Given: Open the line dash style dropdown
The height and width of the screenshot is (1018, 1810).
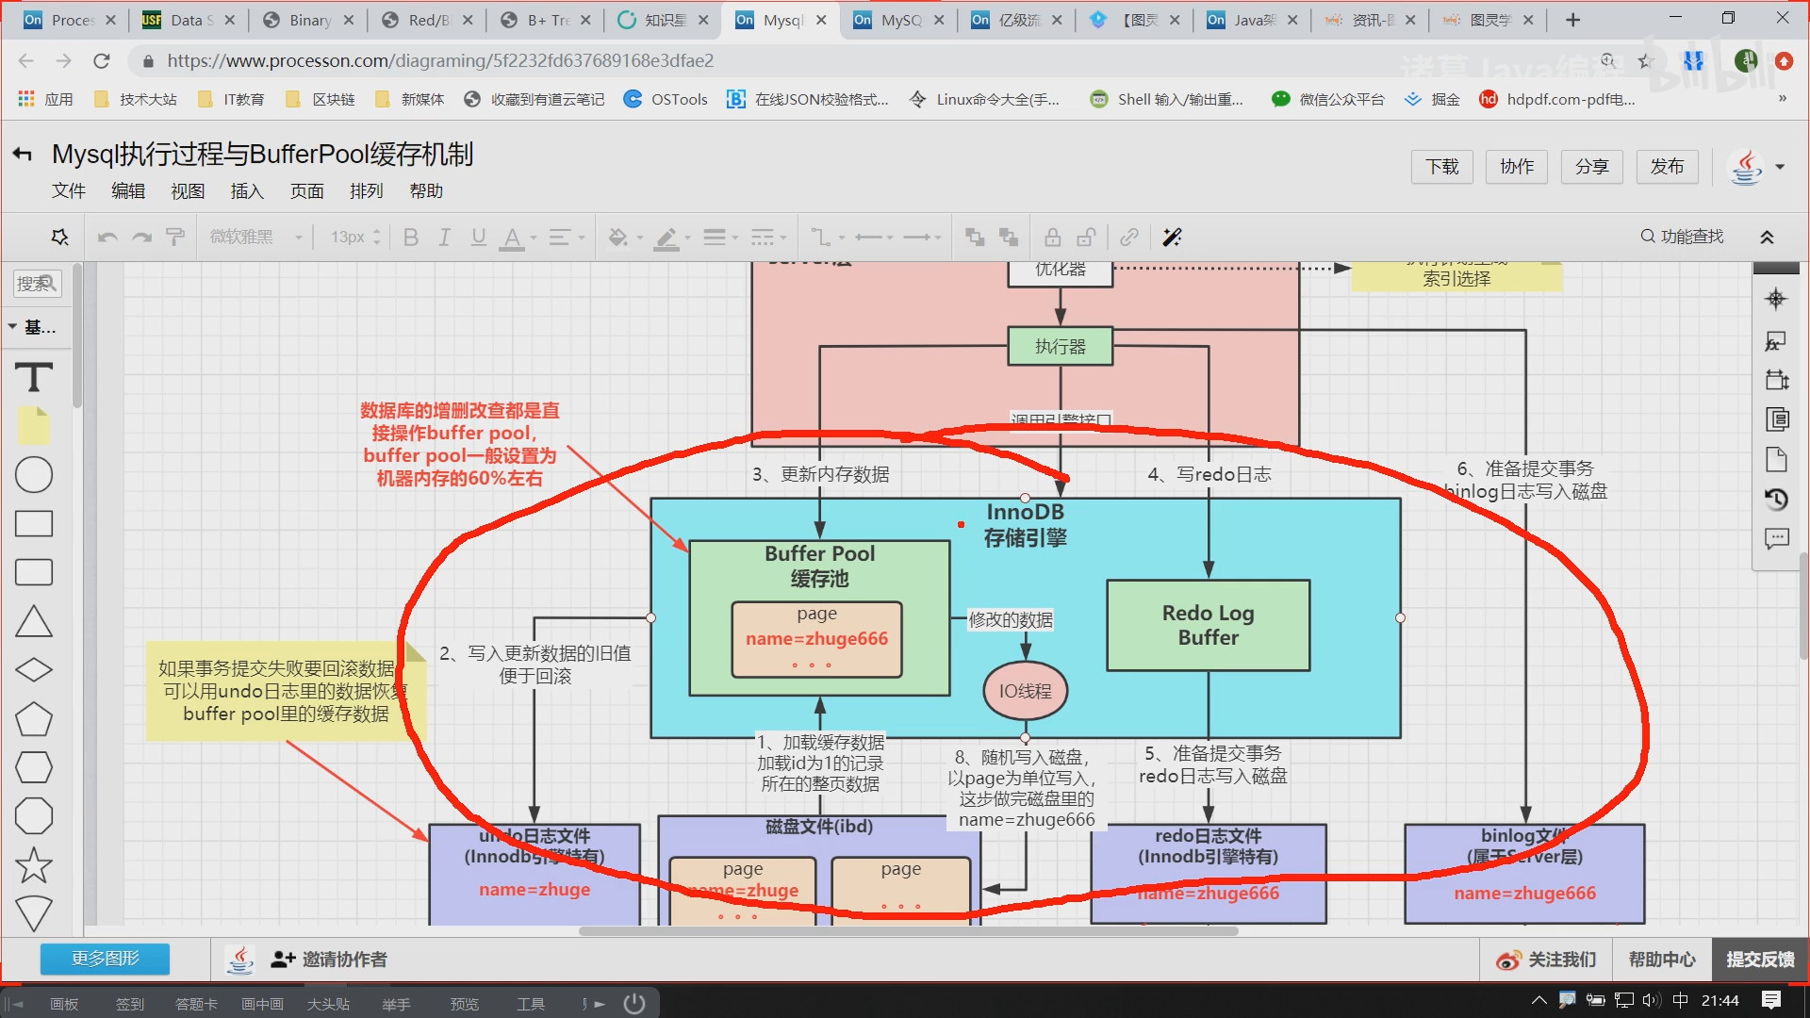Looking at the screenshot, I should click(x=768, y=238).
